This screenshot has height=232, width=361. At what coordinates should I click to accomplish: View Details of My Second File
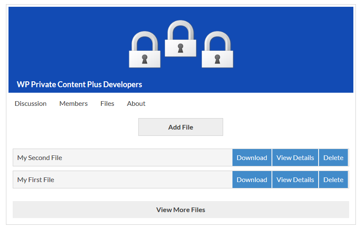[295, 157]
